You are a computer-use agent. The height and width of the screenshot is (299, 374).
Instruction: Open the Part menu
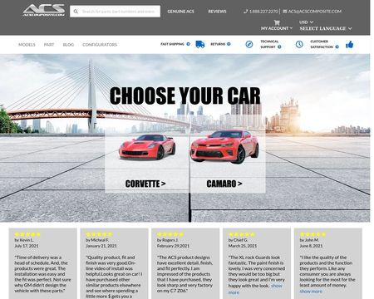[x=49, y=45]
